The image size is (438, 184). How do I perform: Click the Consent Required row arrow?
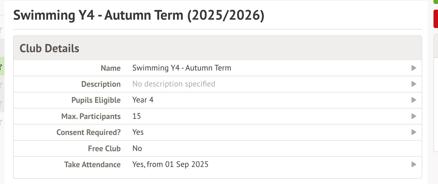(414, 132)
